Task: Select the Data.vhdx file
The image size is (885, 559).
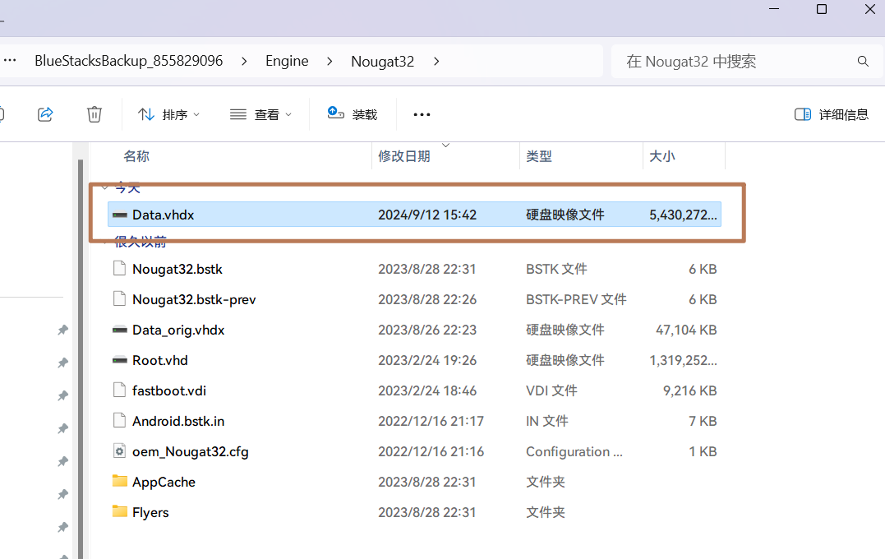Action: (414, 215)
